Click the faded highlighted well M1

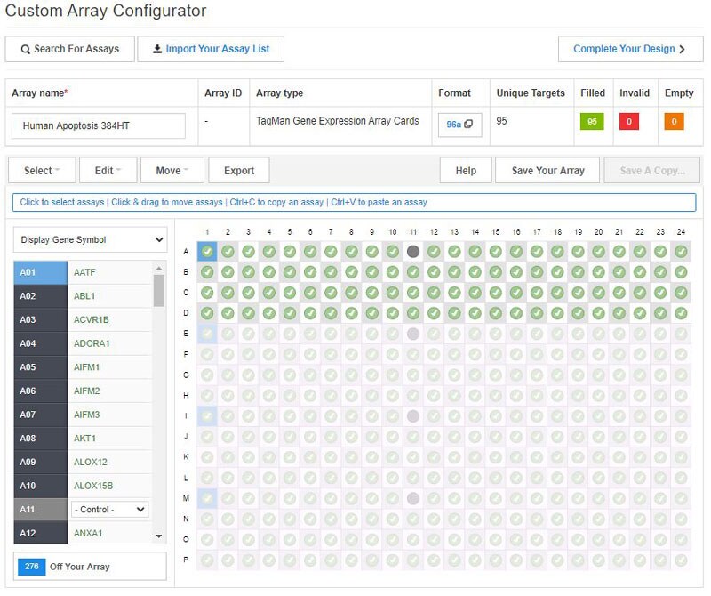pos(207,498)
